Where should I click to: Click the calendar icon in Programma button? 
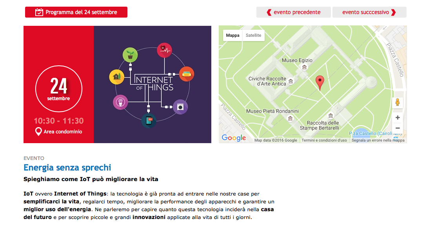39,12
